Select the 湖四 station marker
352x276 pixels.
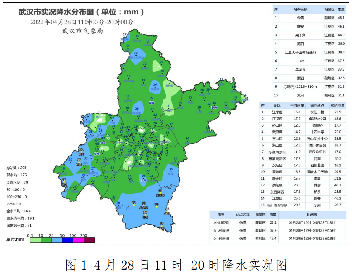click(x=161, y=226)
